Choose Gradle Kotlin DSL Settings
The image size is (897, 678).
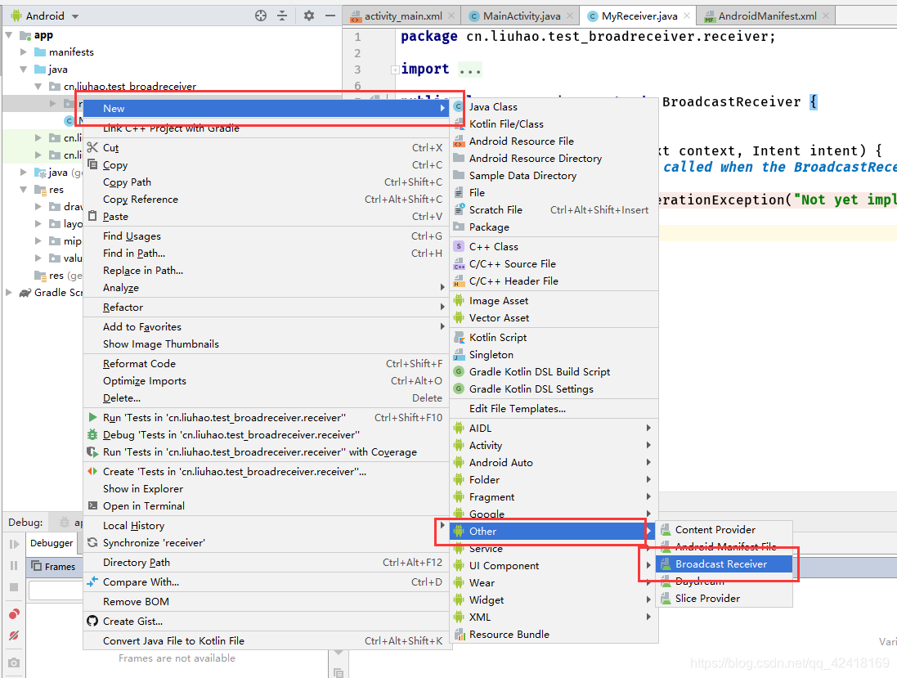click(x=554, y=389)
